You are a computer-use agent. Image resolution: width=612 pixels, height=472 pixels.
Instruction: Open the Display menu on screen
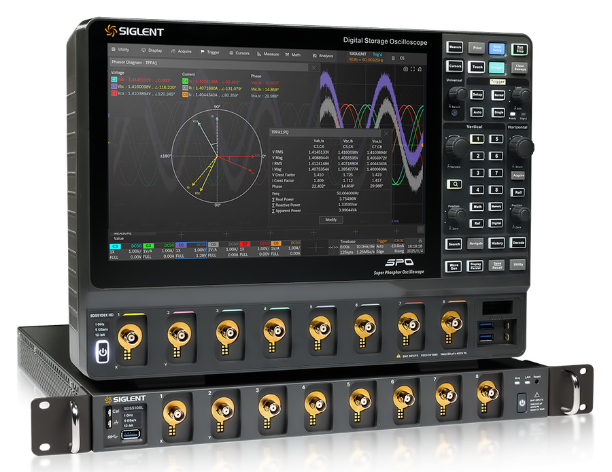[152, 50]
